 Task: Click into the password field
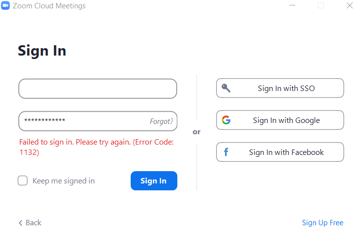pyautogui.click(x=84, y=121)
